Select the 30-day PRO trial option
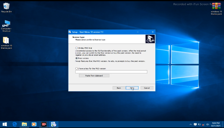224x128 pixels. point(76,48)
